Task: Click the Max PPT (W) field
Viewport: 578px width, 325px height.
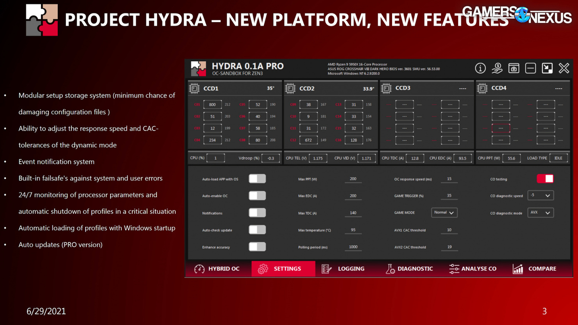Action: (x=353, y=179)
